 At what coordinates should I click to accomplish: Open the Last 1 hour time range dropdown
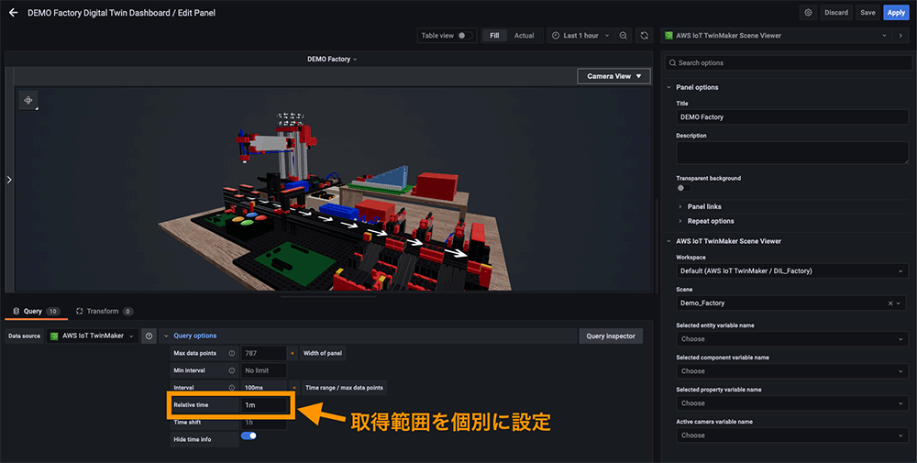580,36
